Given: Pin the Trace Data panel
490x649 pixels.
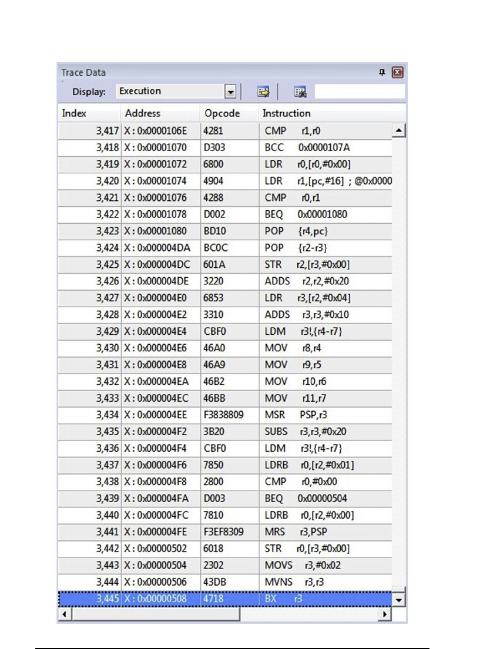Looking at the screenshot, I should [382, 72].
